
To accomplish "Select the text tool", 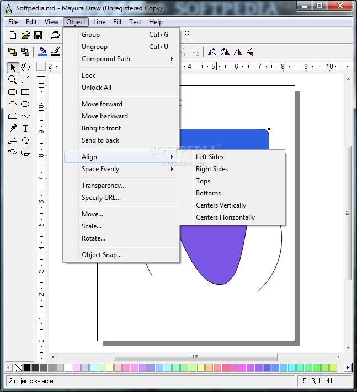I will (25, 128).
